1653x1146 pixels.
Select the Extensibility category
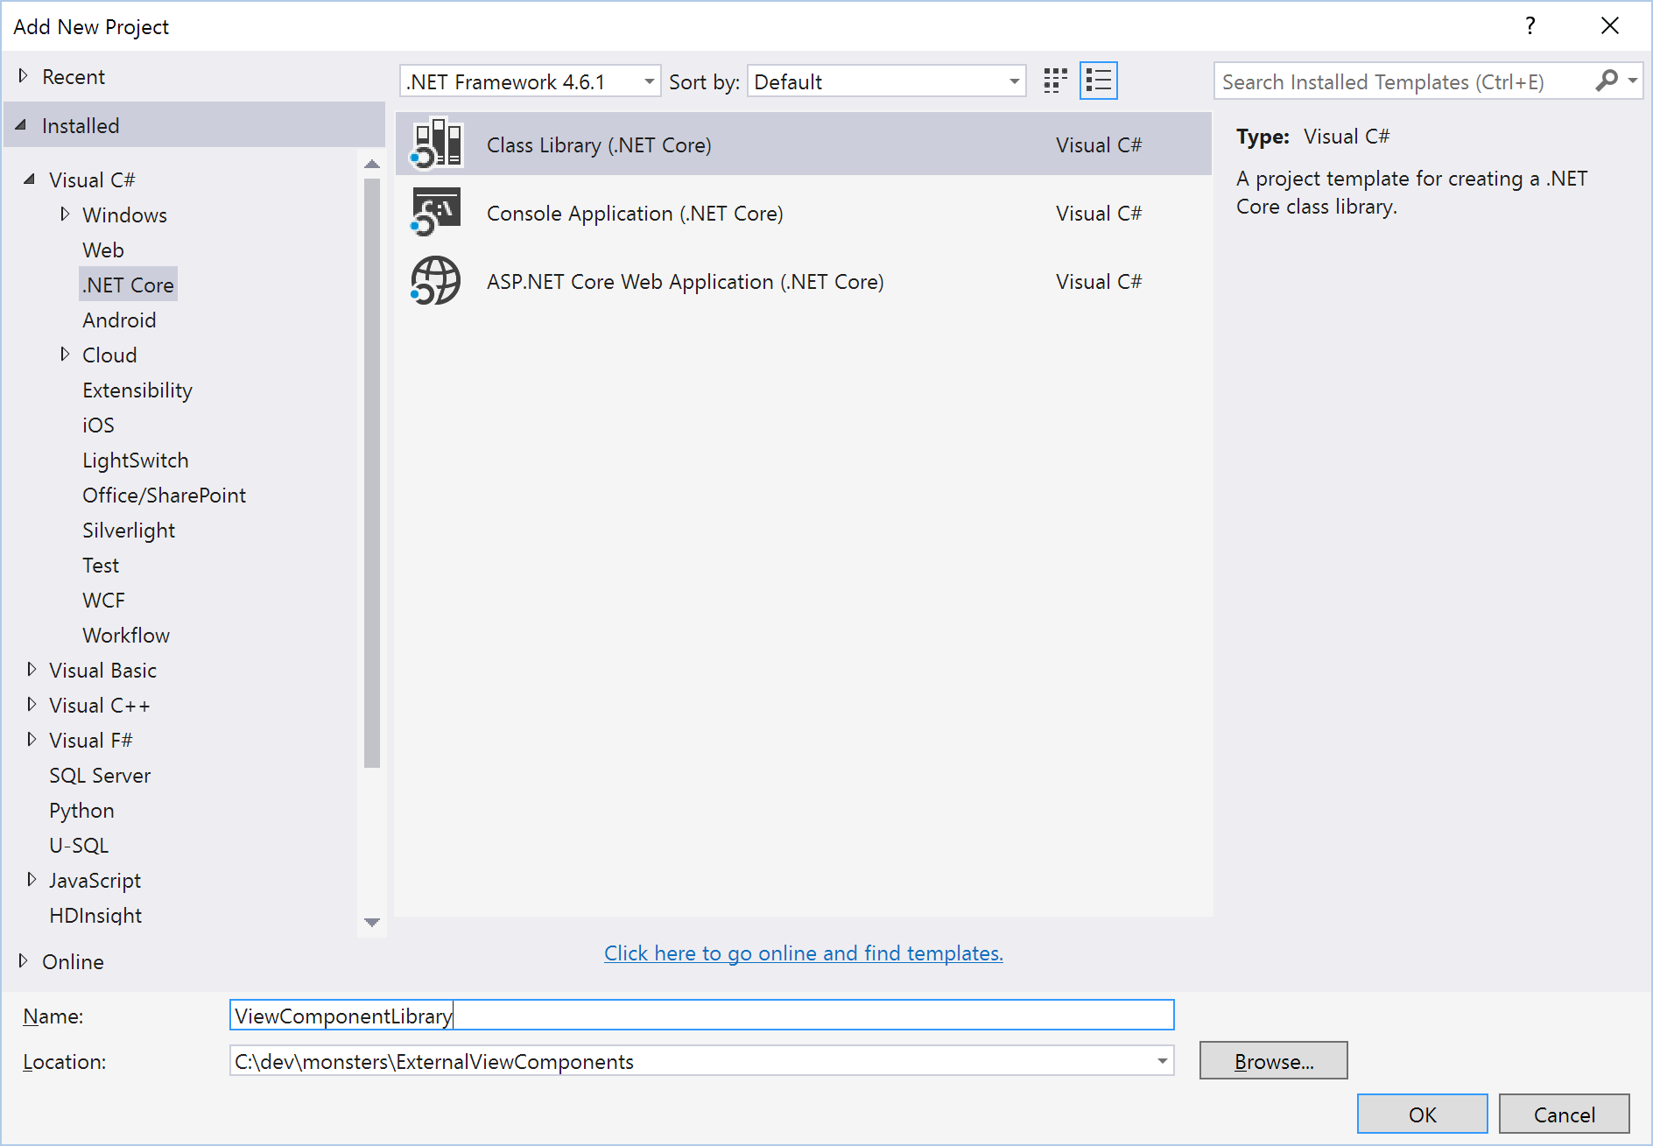tap(137, 390)
